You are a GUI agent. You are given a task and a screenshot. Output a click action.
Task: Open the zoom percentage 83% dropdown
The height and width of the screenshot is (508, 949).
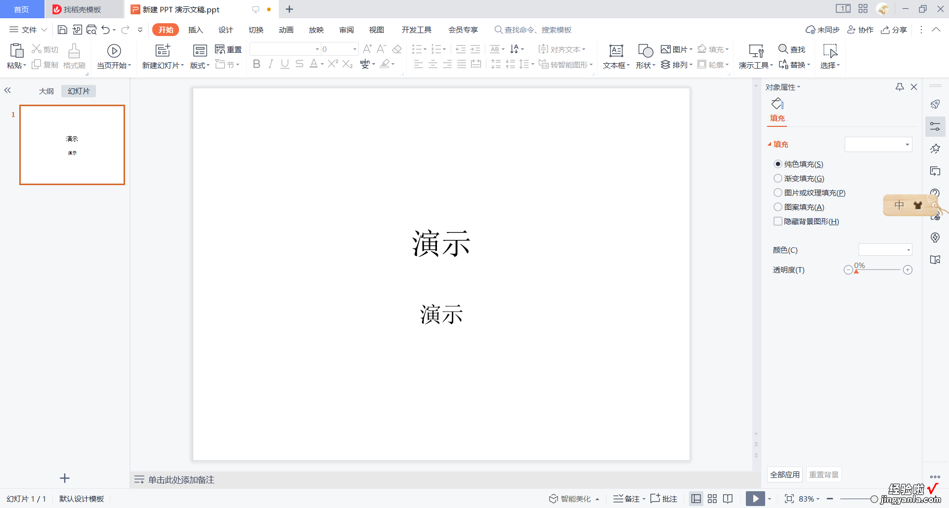click(809, 499)
